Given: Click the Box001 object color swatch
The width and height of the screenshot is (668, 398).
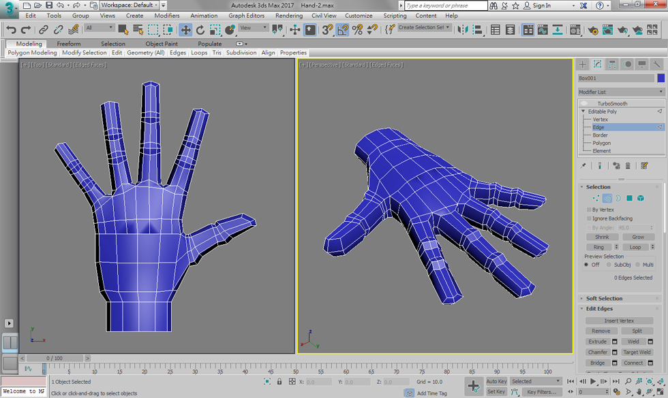Looking at the screenshot, I should point(661,78).
